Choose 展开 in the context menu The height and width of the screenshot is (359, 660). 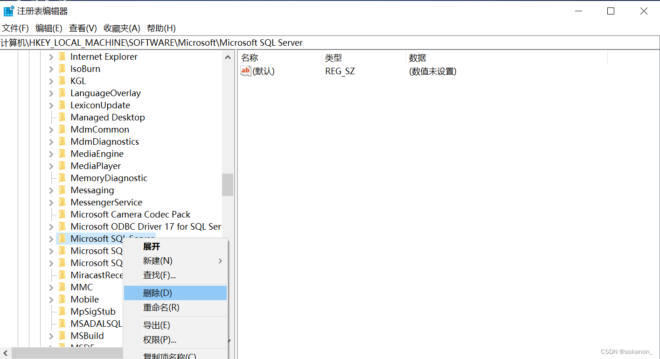[x=175, y=246]
